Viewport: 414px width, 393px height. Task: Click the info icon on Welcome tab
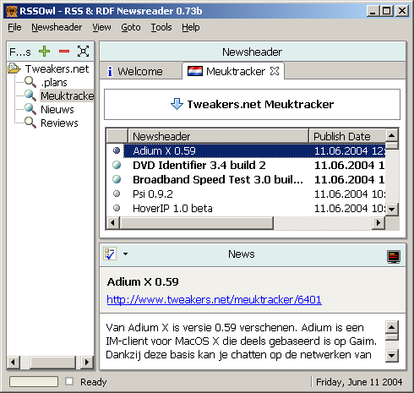(x=110, y=71)
